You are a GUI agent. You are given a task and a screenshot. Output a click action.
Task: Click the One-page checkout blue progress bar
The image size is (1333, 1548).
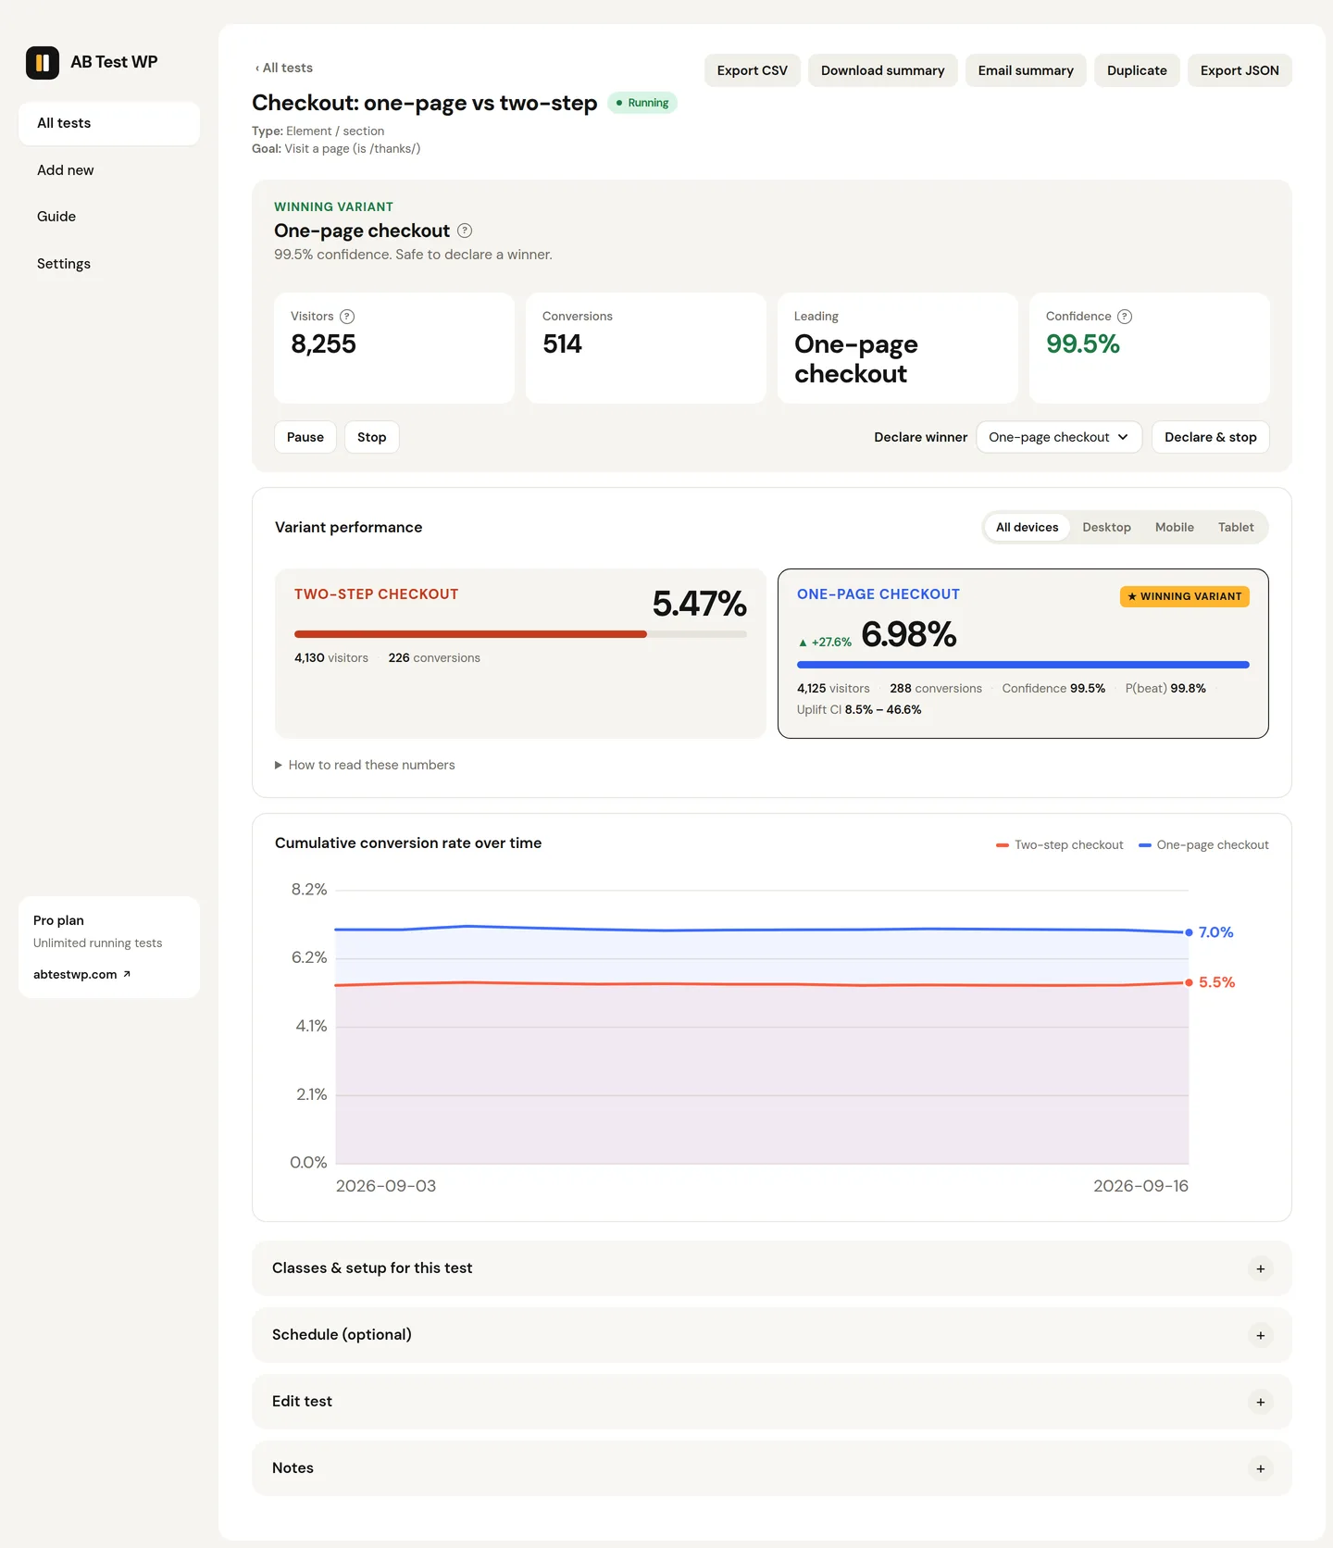tap(1023, 665)
